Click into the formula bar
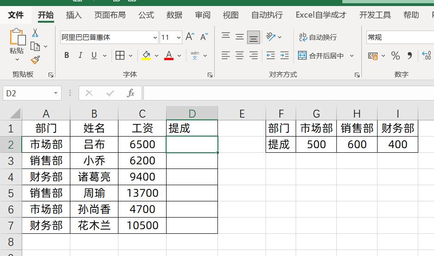 point(288,93)
